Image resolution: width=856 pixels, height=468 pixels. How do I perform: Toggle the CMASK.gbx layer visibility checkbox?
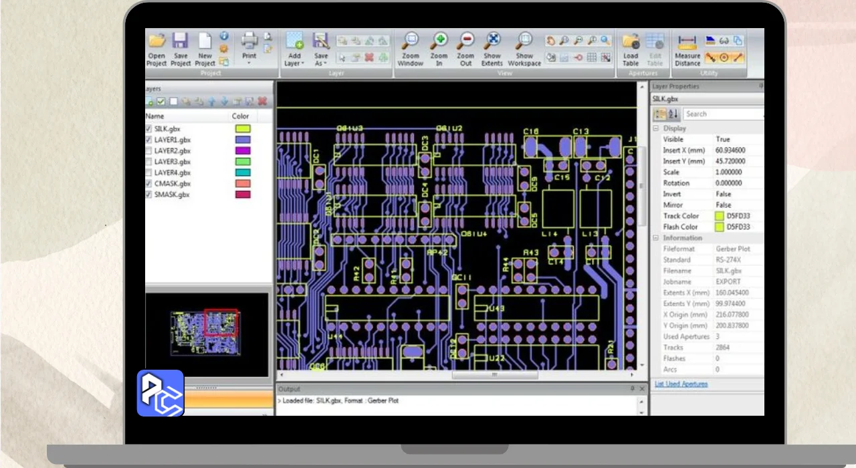[148, 184]
